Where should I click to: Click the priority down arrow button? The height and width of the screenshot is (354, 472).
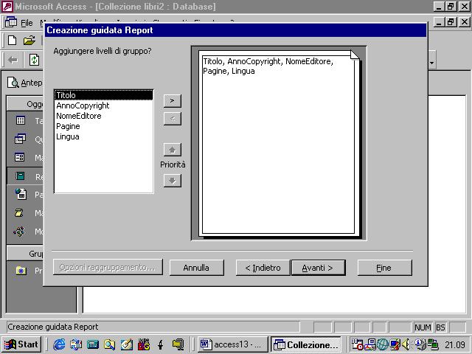click(x=172, y=181)
